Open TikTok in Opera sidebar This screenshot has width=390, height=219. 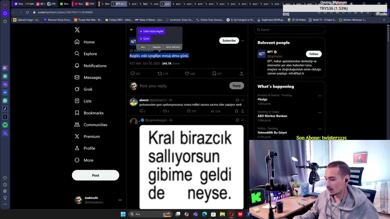5,109
